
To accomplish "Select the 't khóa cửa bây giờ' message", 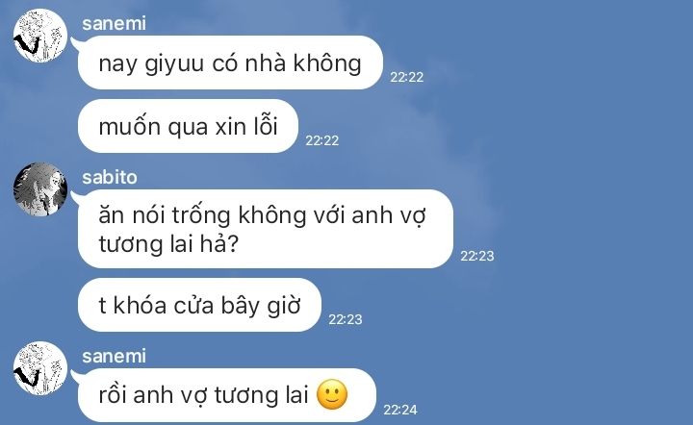I will point(199,305).
